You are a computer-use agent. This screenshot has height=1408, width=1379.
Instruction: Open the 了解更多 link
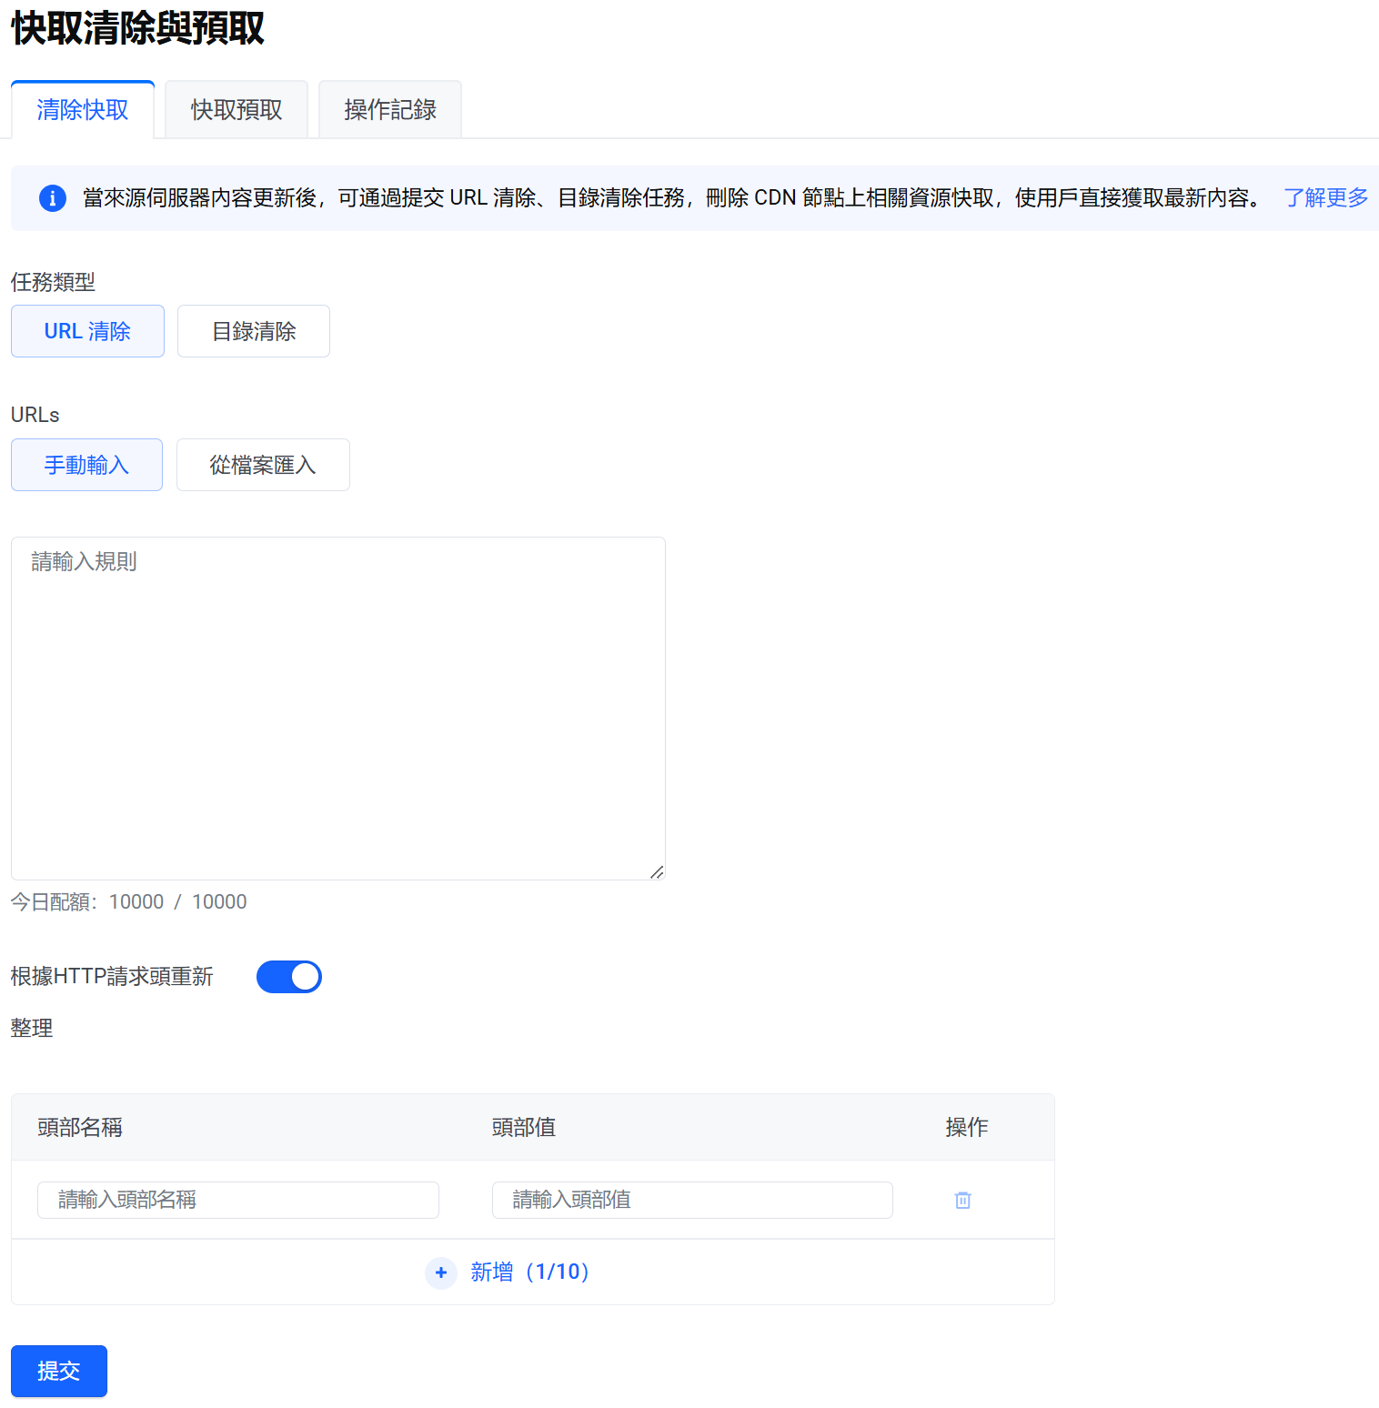click(x=1325, y=197)
